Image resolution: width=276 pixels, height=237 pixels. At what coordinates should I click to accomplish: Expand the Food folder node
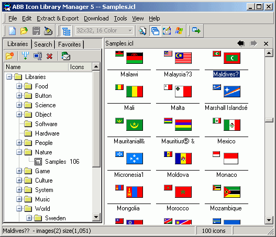pos(19,86)
